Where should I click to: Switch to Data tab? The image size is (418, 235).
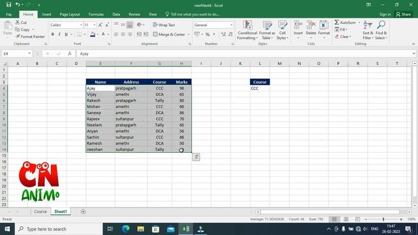[x=116, y=14]
